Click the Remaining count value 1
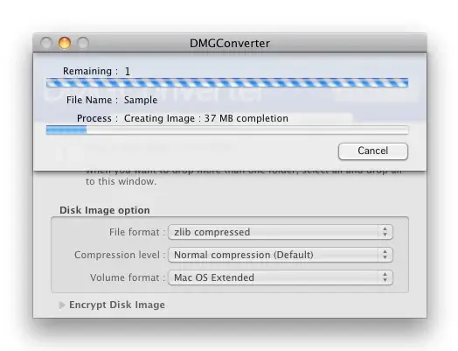The width and height of the screenshot is (458, 351). [x=127, y=72]
